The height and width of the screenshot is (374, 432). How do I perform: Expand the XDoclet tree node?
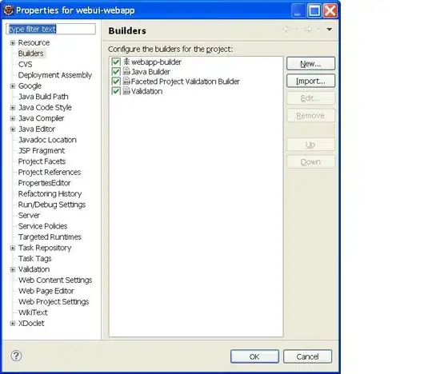[13, 324]
